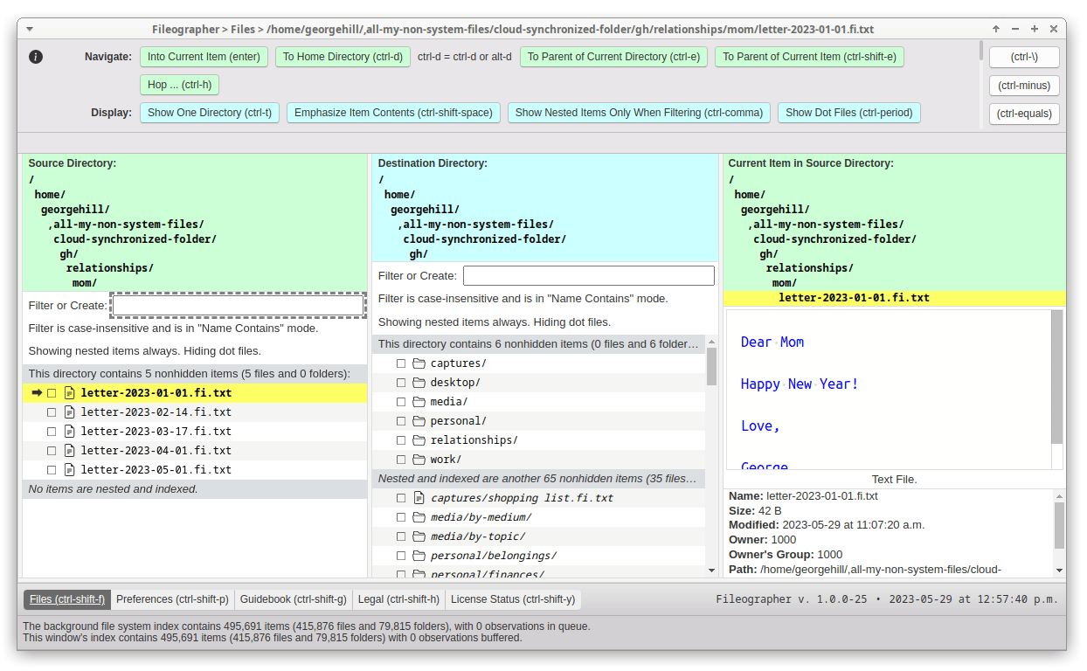The image size is (1087, 671).
Task: Click the (ctrl-equals) button
Action: [1024, 114]
